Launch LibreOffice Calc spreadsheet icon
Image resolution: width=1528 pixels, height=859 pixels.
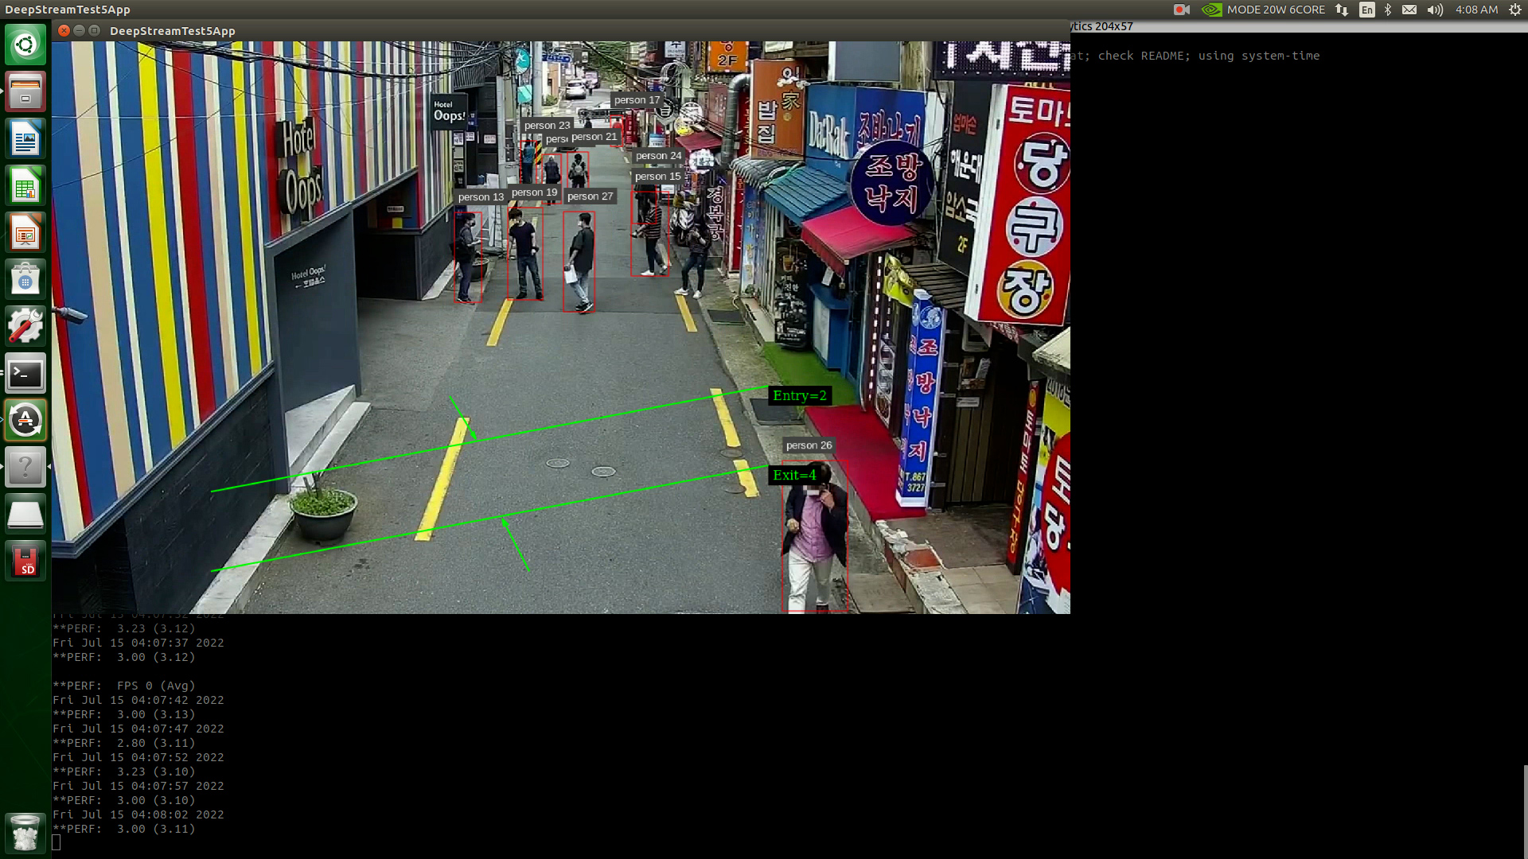point(25,186)
